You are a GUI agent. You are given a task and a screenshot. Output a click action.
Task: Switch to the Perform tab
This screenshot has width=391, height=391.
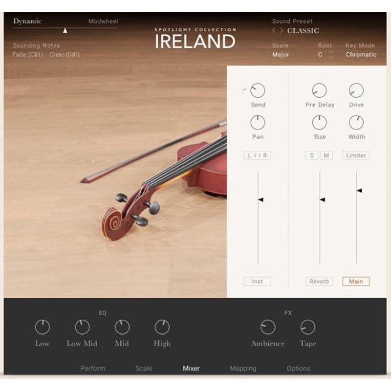(93, 369)
